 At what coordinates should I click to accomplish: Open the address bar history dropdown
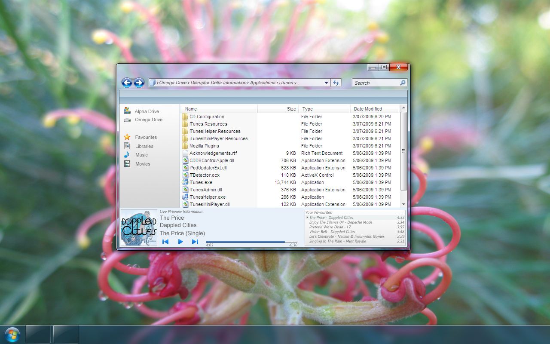(x=325, y=83)
